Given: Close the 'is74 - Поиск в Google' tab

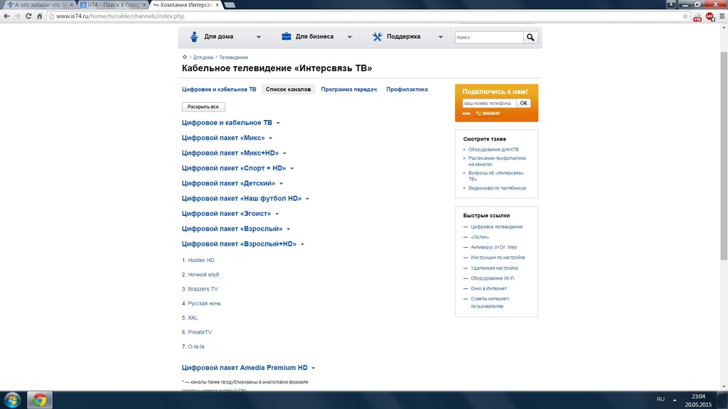Looking at the screenshot, I should (x=144, y=5).
